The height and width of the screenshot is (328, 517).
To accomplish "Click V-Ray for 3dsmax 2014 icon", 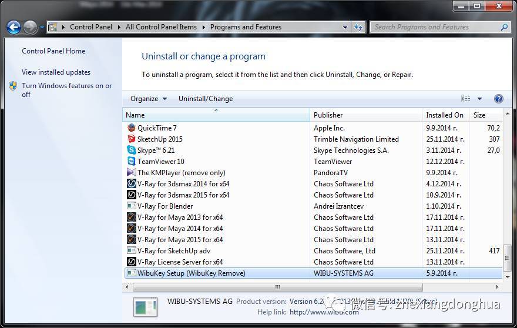I will [131, 184].
